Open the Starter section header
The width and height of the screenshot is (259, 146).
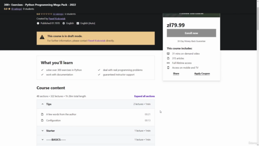(96, 131)
